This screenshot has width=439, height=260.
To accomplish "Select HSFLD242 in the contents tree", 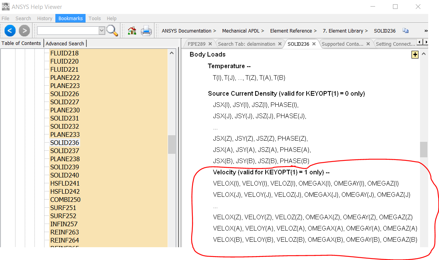I will tap(65, 191).
